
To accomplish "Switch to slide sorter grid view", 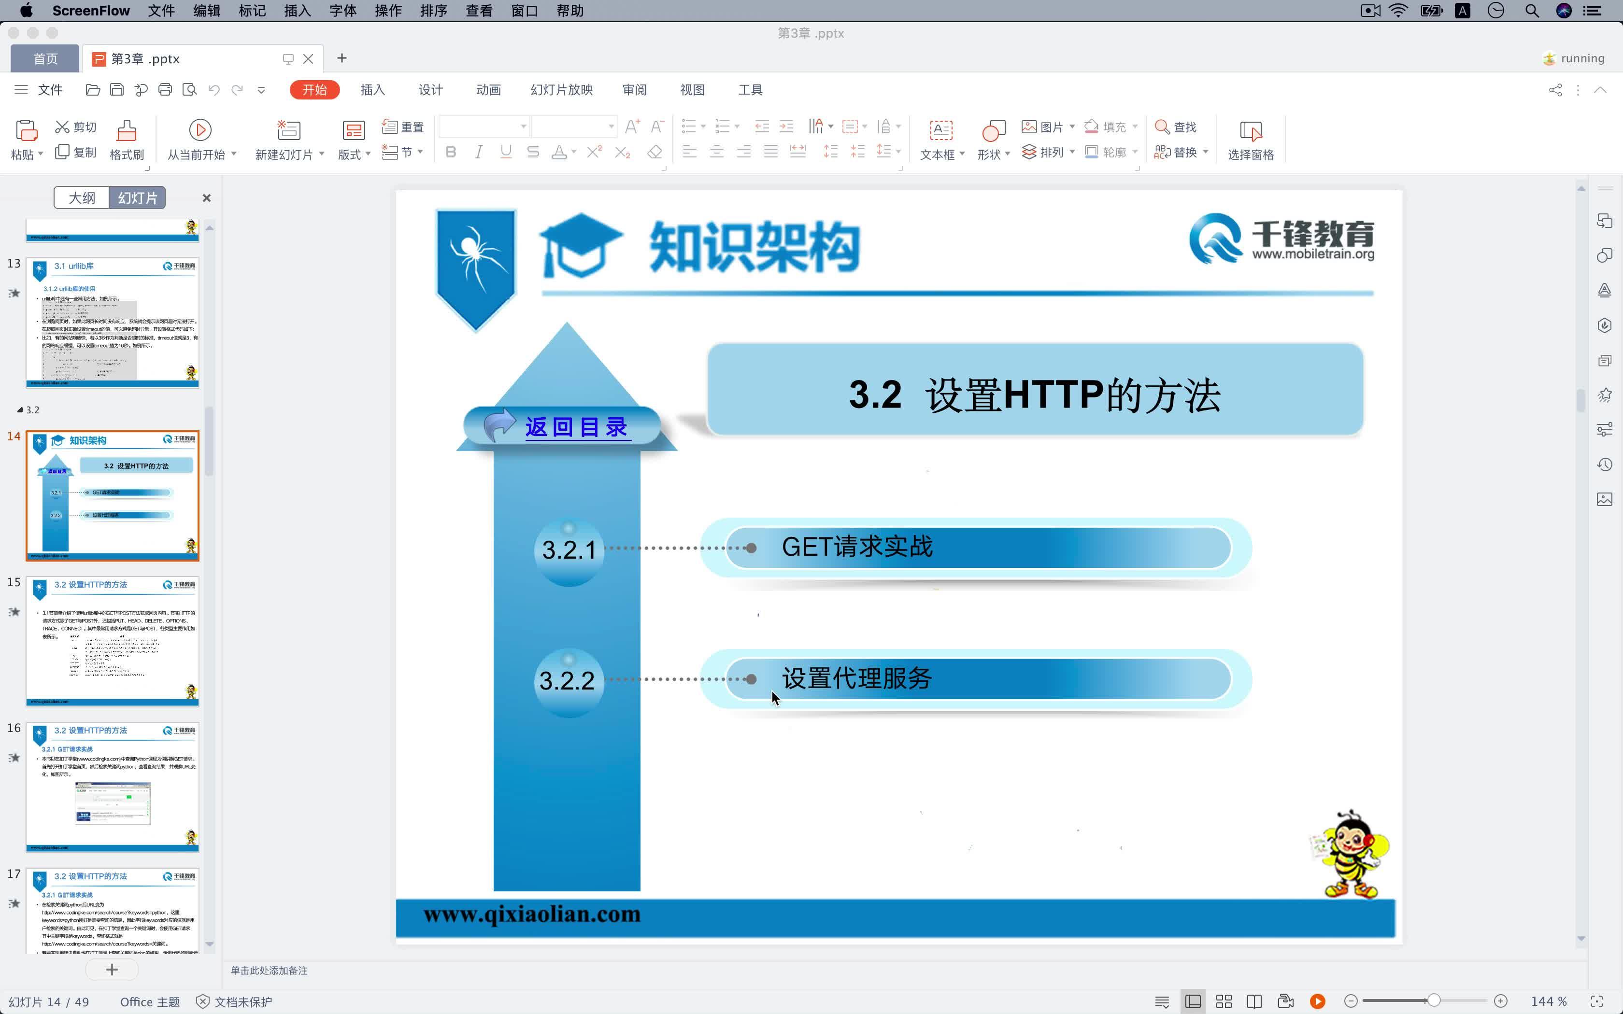I will pos(1223,1001).
